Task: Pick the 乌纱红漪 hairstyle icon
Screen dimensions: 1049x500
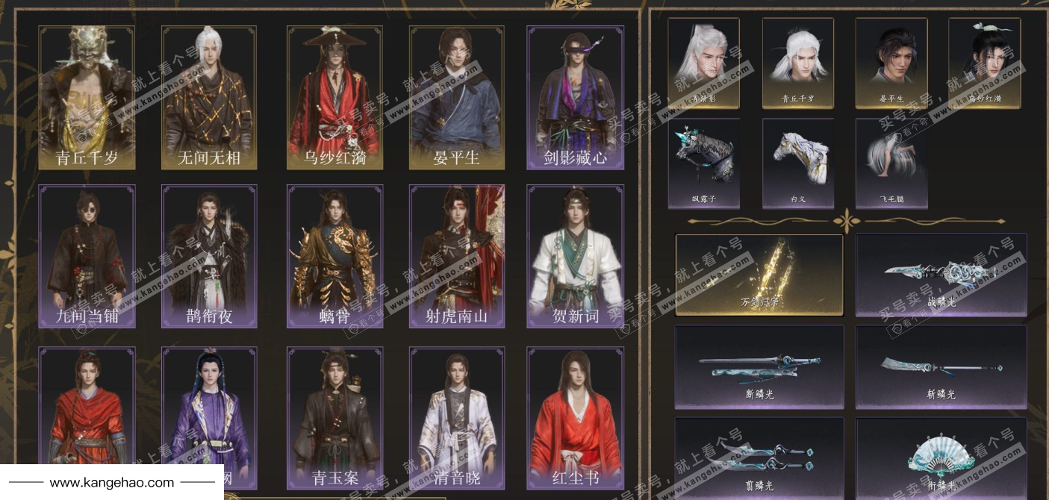Action: [x=985, y=63]
